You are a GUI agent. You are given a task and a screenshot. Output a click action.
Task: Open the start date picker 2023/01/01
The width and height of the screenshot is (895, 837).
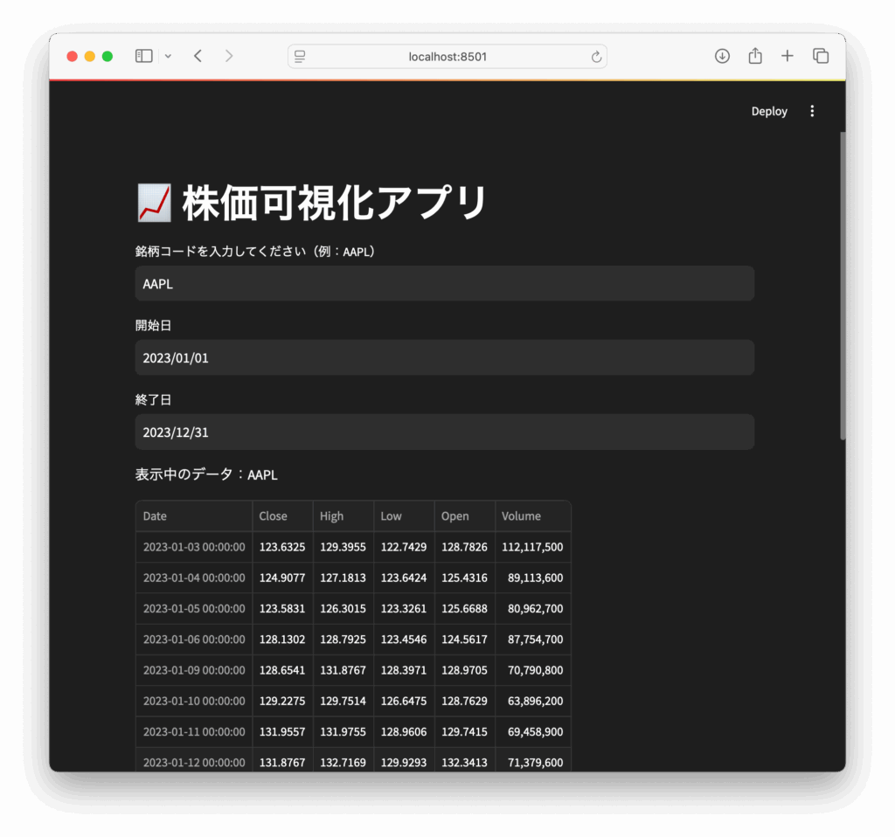pos(444,358)
